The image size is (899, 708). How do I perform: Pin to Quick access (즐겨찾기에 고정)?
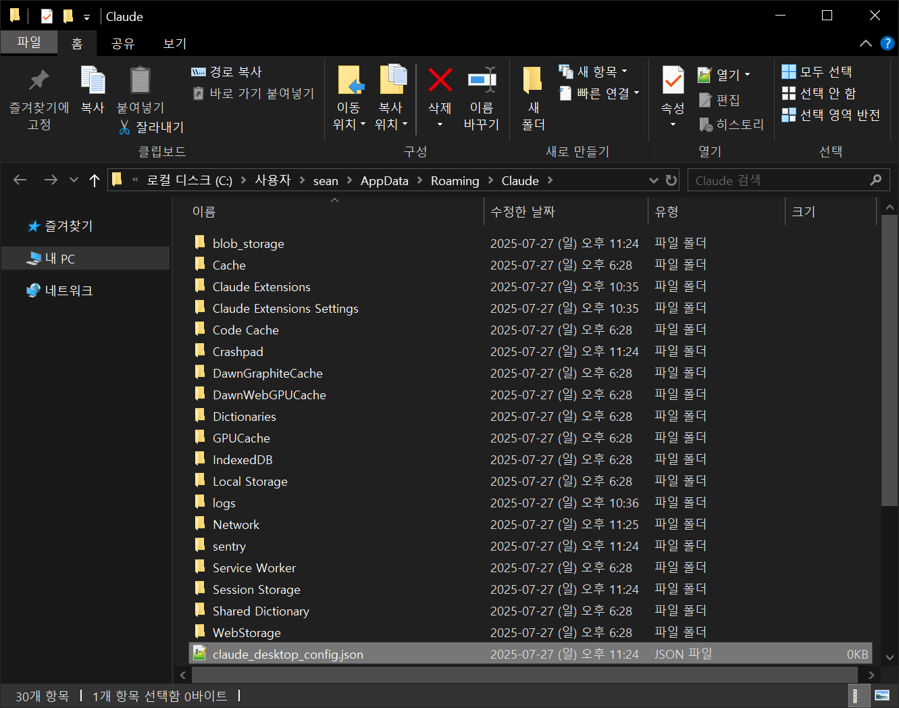38,99
